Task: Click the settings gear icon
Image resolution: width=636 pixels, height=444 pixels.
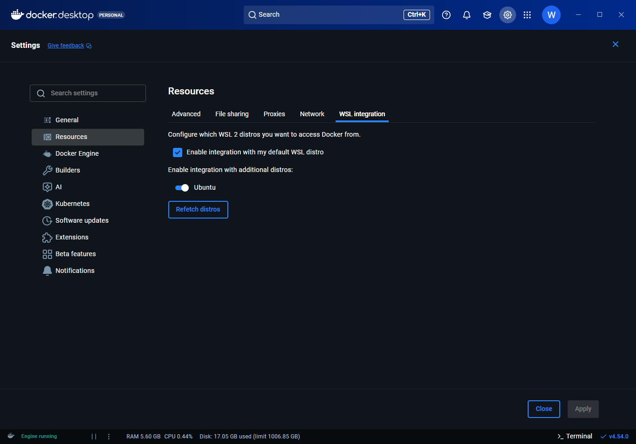Action: click(508, 15)
